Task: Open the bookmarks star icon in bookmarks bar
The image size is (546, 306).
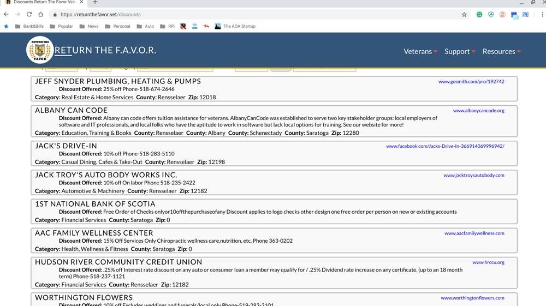Action: [6, 26]
